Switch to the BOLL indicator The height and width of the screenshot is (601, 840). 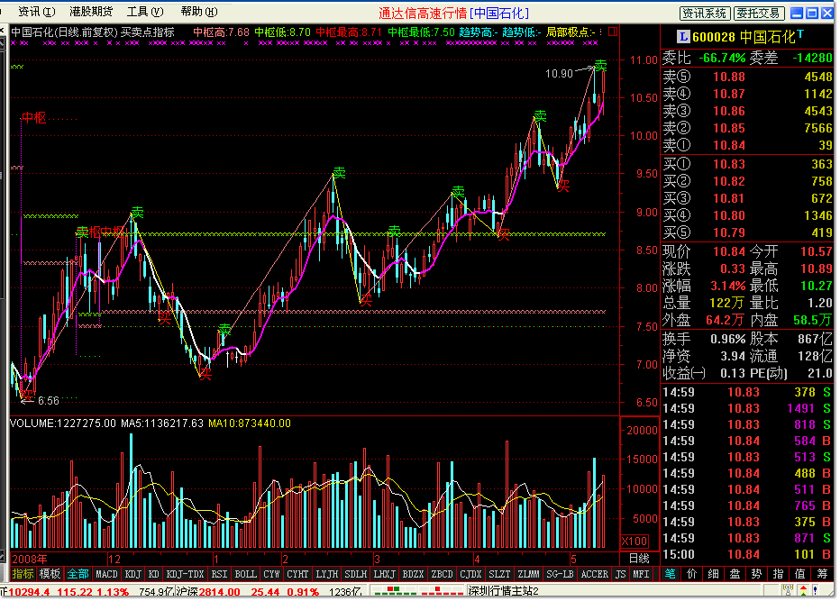pos(245,574)
